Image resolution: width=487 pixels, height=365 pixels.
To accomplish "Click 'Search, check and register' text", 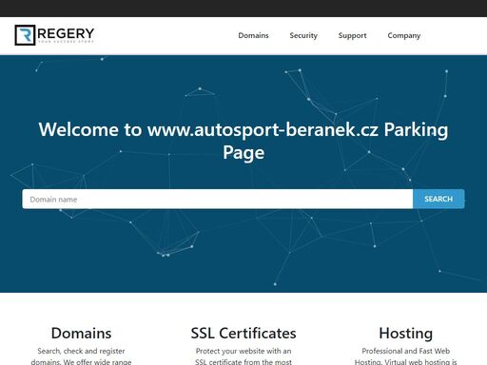I will point(81,351).
